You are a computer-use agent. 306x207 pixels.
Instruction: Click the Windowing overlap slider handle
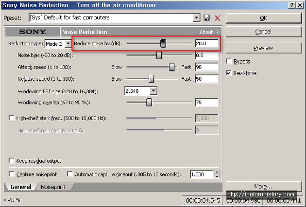pyautogui.click(x=149, y=103)
